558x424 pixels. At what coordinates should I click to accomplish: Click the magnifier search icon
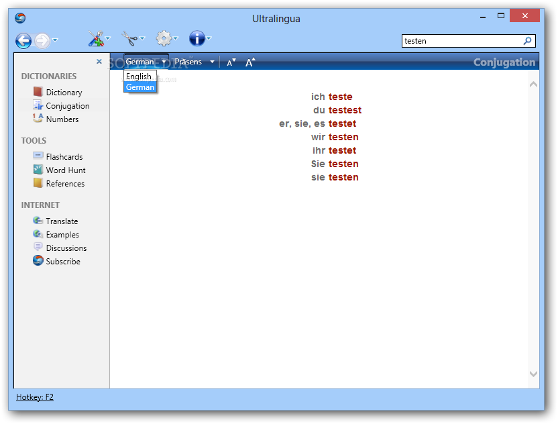[x=528, y=41]
